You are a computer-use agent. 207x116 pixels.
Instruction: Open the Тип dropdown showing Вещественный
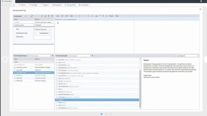click(42, 29)
